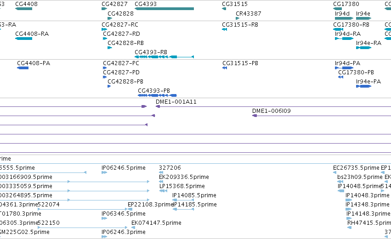Image resolution: width=391 pixels, height=239 pixels.
Task: Click the CG42827 gene label
Action: [x=114, y=4]
